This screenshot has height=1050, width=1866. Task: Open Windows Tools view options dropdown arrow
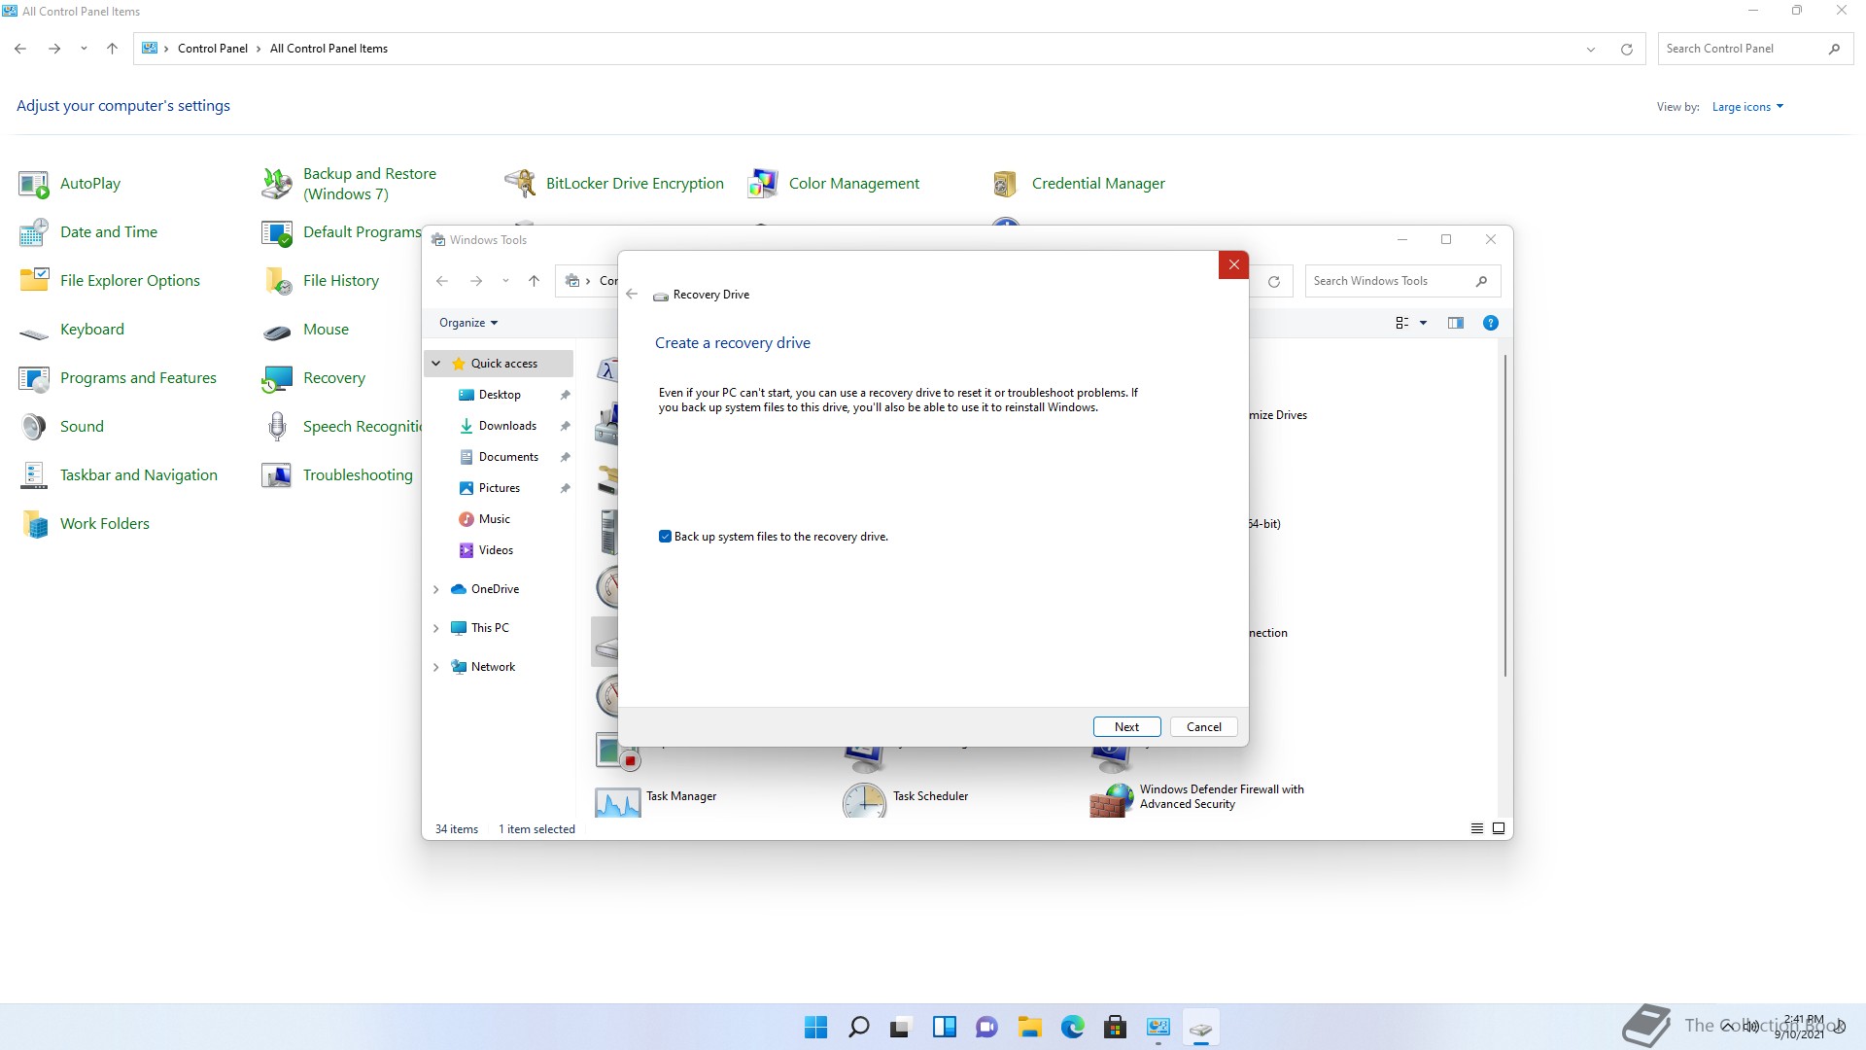1424,323
